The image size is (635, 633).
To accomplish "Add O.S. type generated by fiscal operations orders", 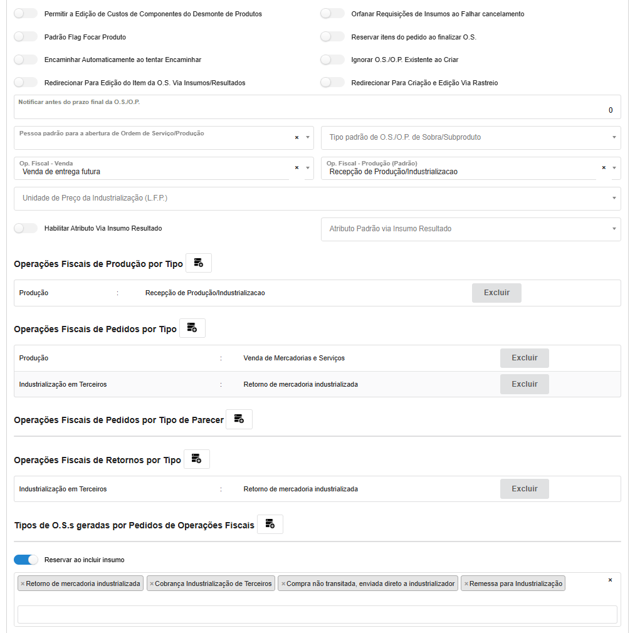I will pos(270,525).
